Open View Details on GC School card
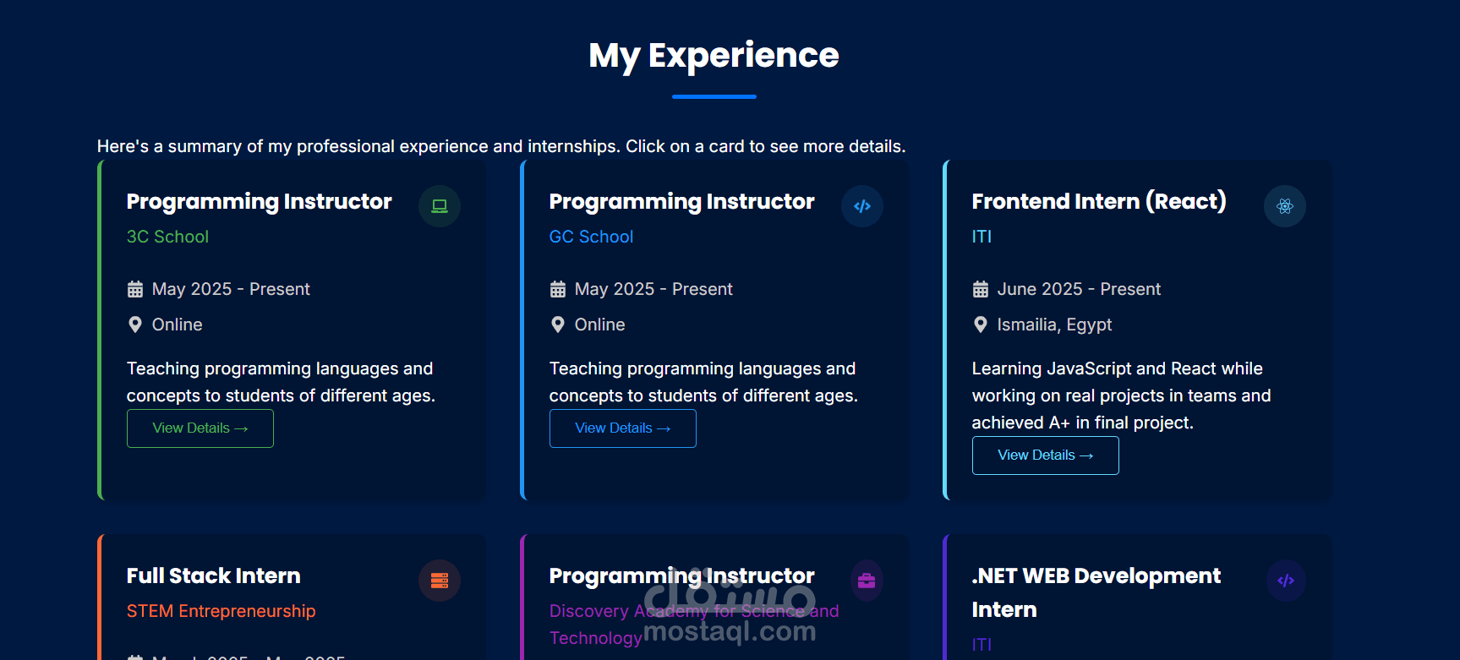 pyautogui.click(x=623, y=428)
